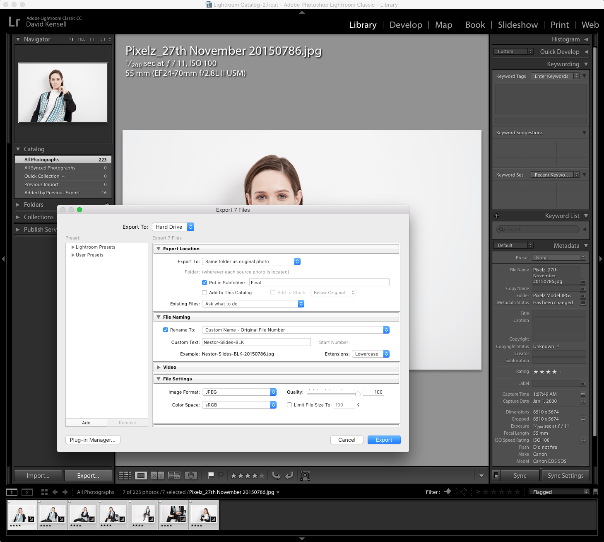Click the blue Export button
The width and height of the screenshot is (604, 542).
[384, 440]
